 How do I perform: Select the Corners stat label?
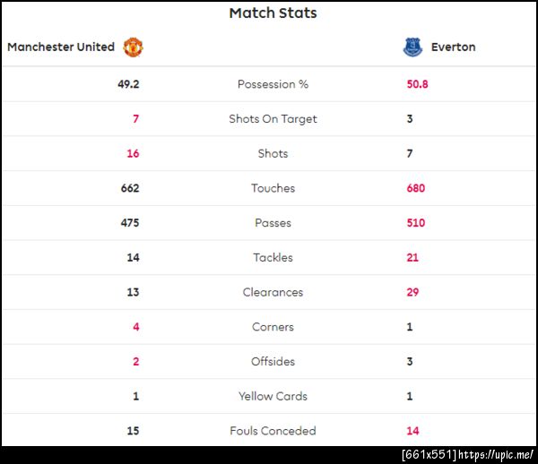(x=273, y=327)
